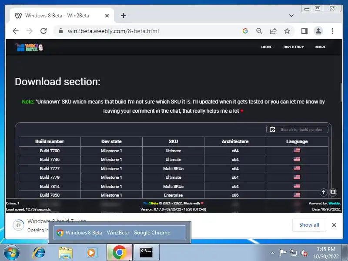The image size is (348, 261).
Task: Open the clock showing 7:45 PM
Action: click(x=325, y=253)
